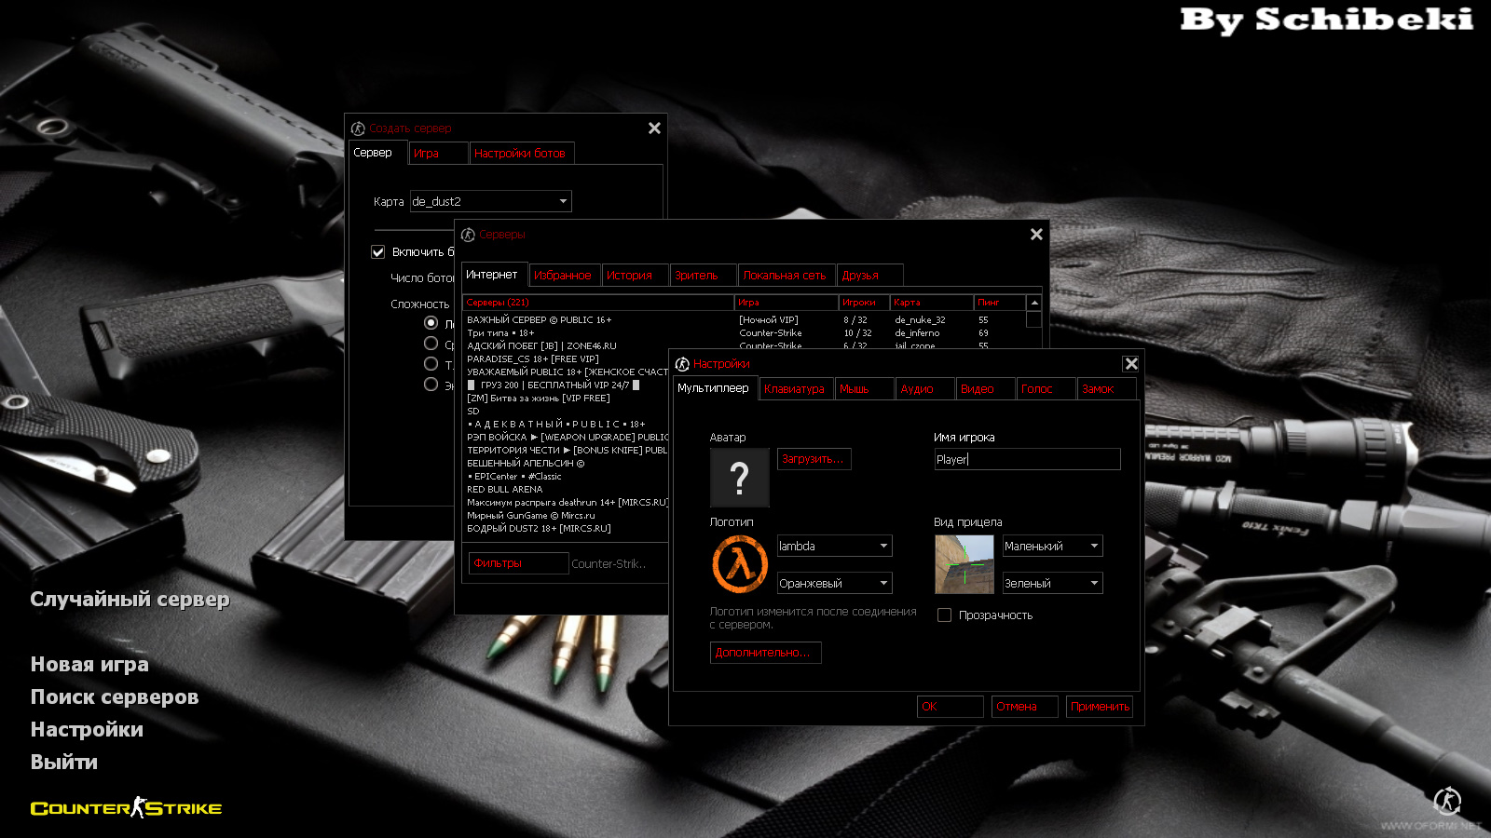Close the Создать сервер window with X

coord(654,128)
